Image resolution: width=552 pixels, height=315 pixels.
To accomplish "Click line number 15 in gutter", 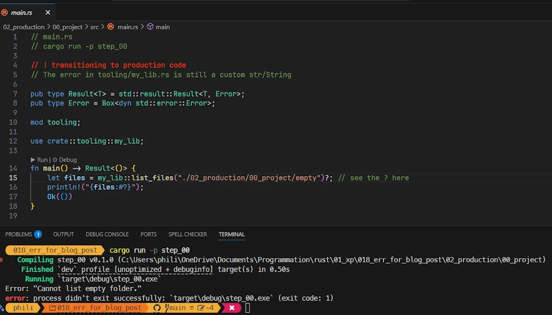I will click(13, 178).
